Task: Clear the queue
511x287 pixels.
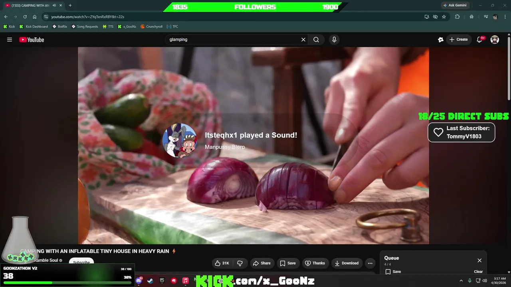Action: point(478,272)
